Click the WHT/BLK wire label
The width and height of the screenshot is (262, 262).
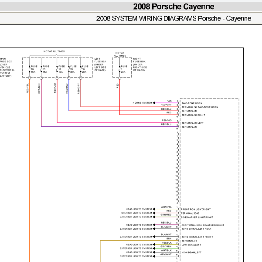tap(166, 251)
